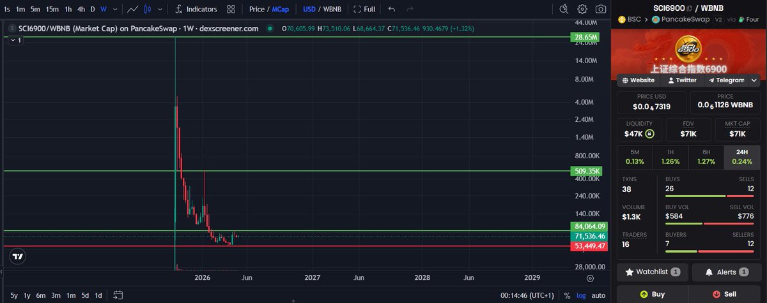Open axis settings gear near time scale
Image resolution: width=767 pixels, height=303 pixels.
point(590,278)
